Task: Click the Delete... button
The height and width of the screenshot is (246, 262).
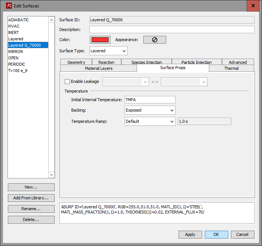Action: 31,219
